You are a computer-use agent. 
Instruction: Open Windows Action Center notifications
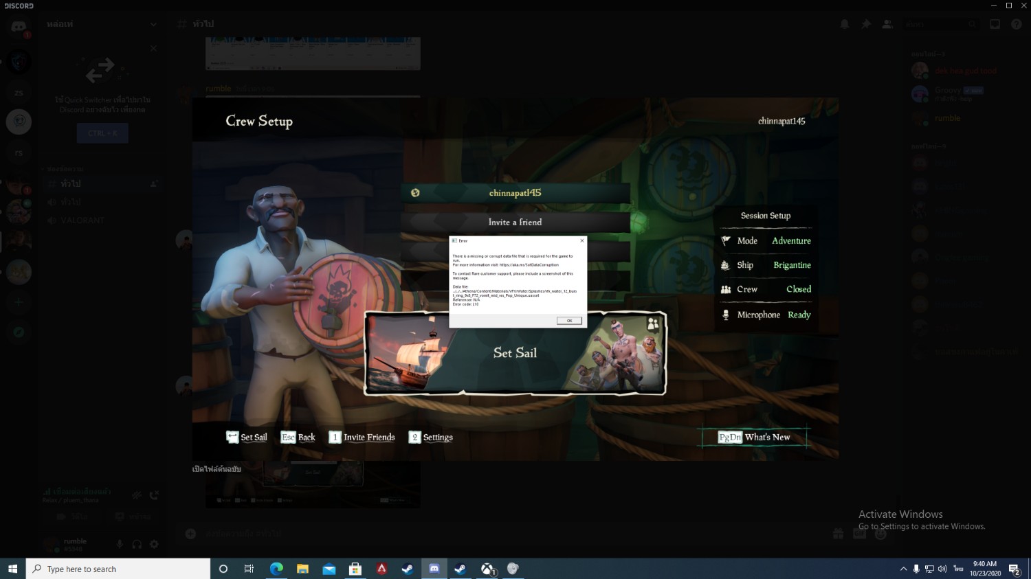coord(1014,569)
